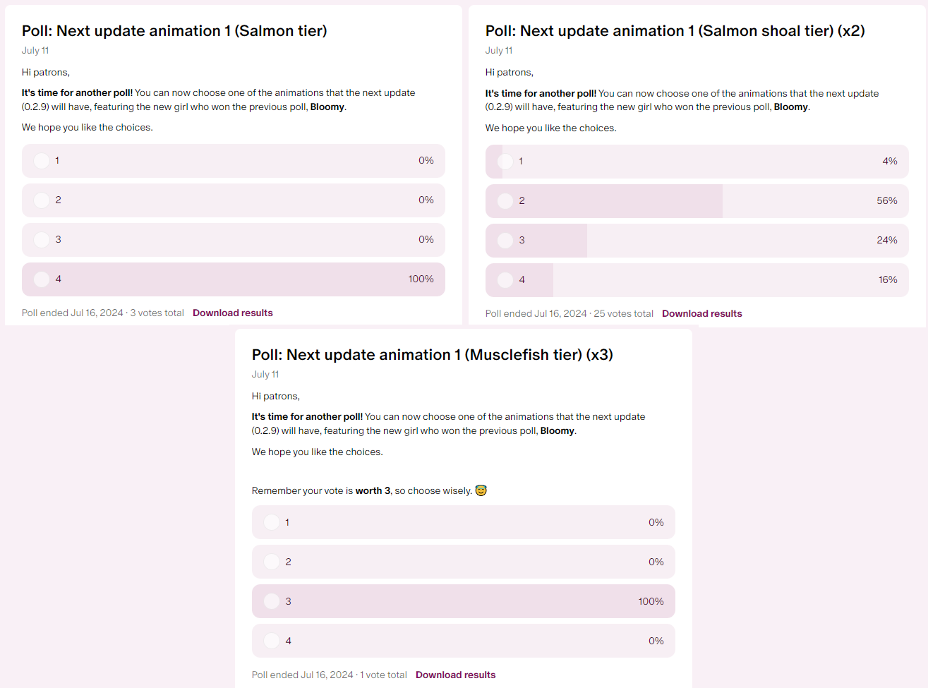The width and height of the screenshot is (928, 688).
Task: Pick option 2 radio in Musclefish tier poll
Action: (272, 562)
